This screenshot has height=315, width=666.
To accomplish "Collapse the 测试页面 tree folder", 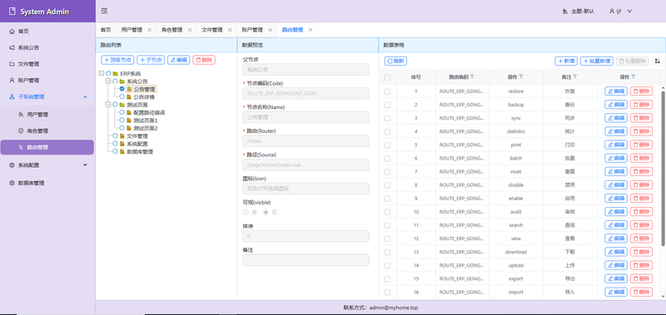I will tap(108, 104).
